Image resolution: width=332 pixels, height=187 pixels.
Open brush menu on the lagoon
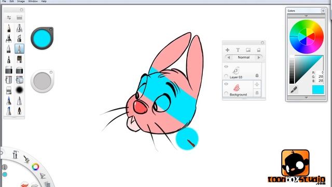26,159
